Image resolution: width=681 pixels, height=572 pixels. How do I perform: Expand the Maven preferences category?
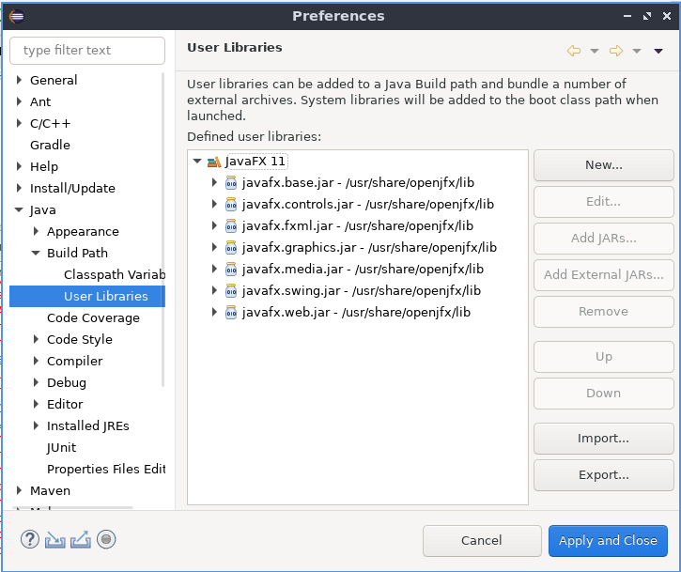pyautogui.click(x=19, y=490)
